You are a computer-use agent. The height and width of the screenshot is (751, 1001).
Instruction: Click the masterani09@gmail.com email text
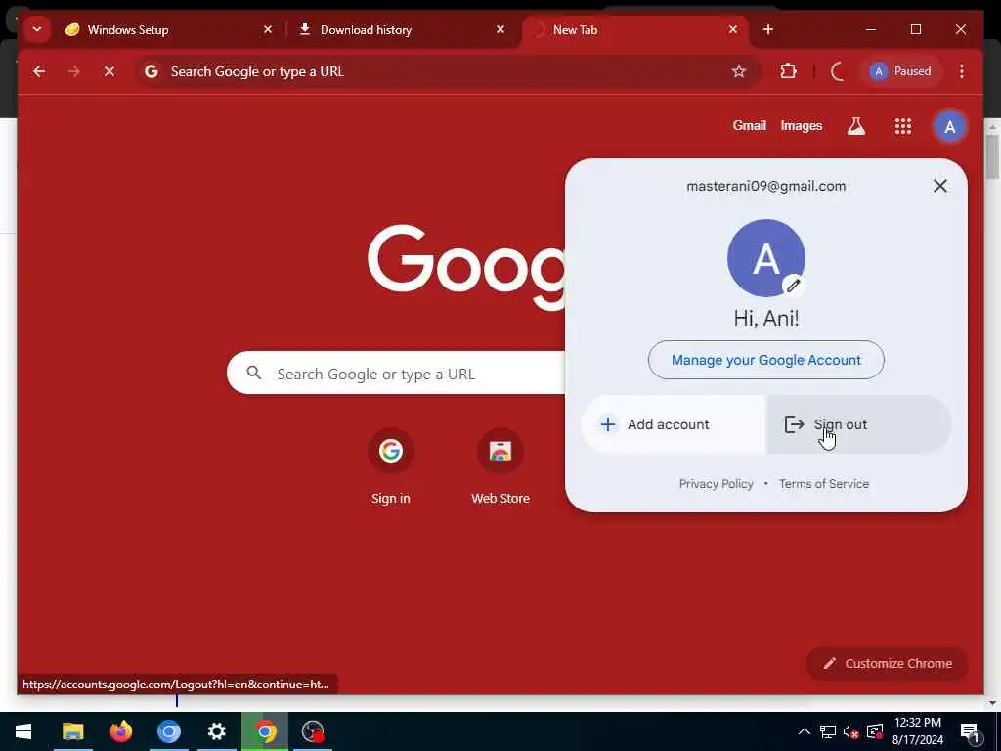pyautogui.click(x=766, y=186)
